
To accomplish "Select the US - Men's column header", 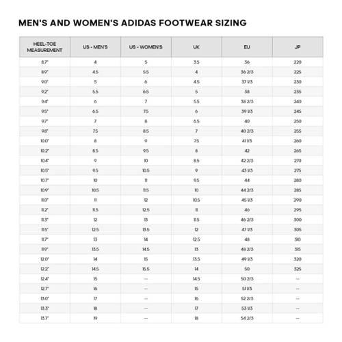I will click(x=95, y=47).
